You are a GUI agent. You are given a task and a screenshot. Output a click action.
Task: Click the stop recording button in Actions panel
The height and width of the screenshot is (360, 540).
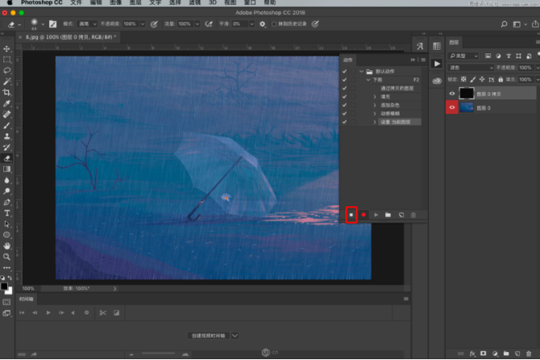coord(351,215)
